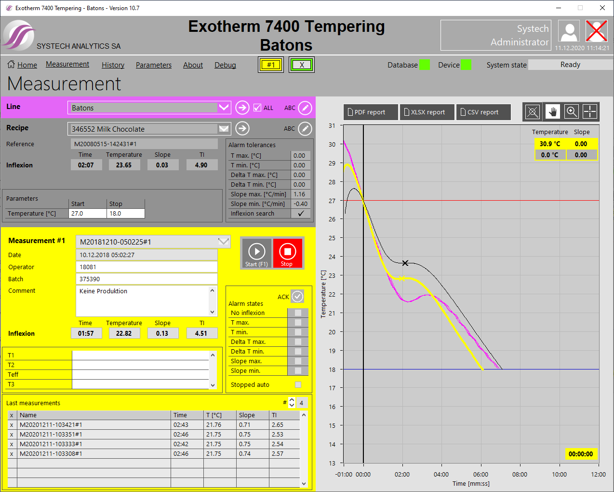Click the yellow 30.9 °C temperature legend box
614x492 pixels.
pos(550,144)
